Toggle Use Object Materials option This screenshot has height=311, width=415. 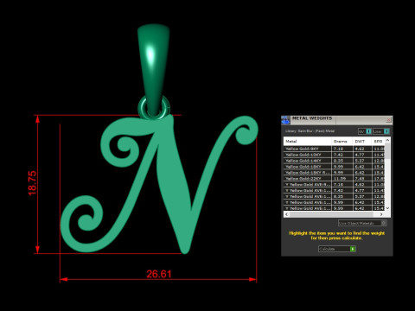[x=362, y=223]
